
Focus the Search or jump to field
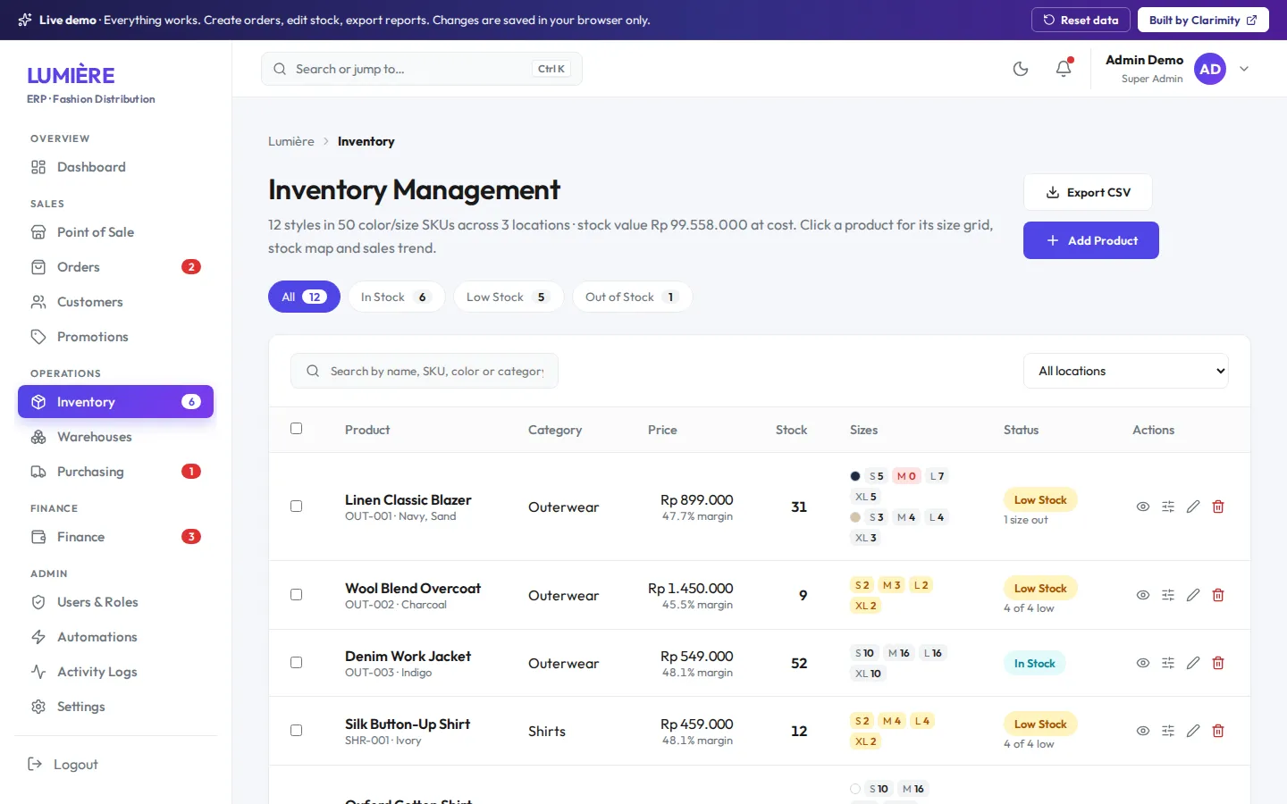422,69
